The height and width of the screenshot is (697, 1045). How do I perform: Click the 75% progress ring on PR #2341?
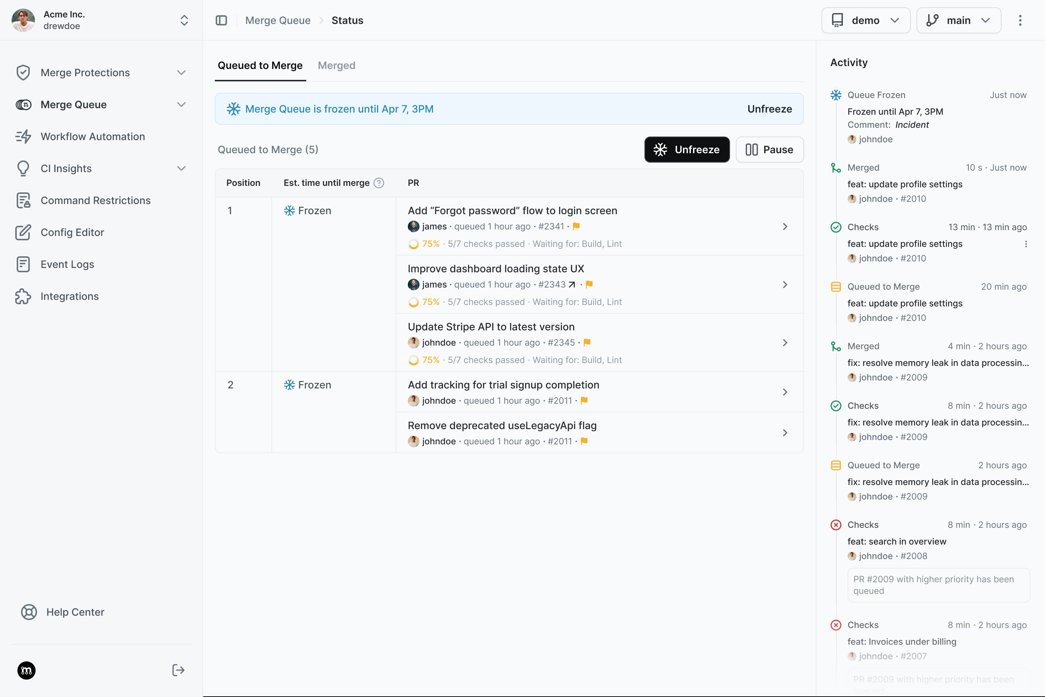413,244
